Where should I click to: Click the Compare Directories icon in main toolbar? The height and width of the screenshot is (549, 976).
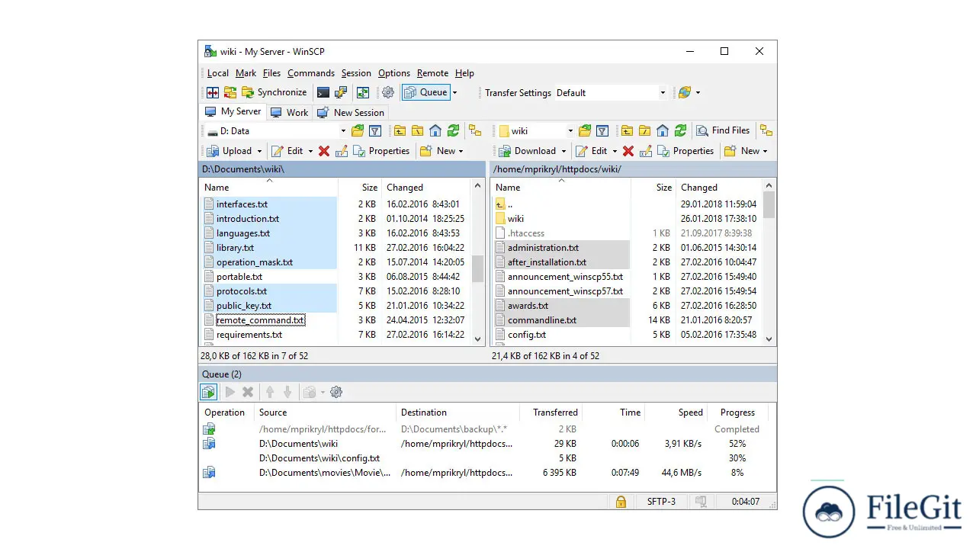coord(213,92)
